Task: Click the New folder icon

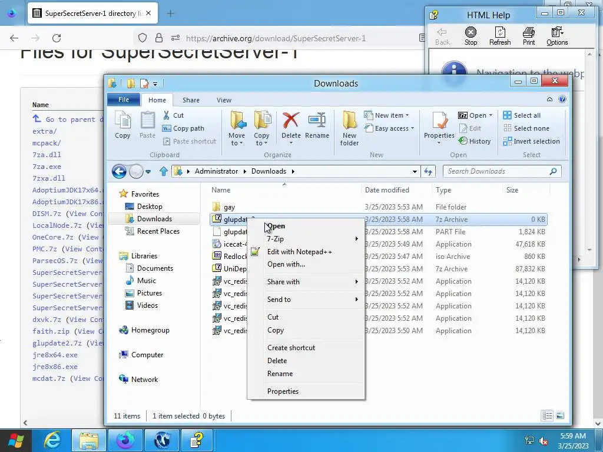Action: (350, 120)
